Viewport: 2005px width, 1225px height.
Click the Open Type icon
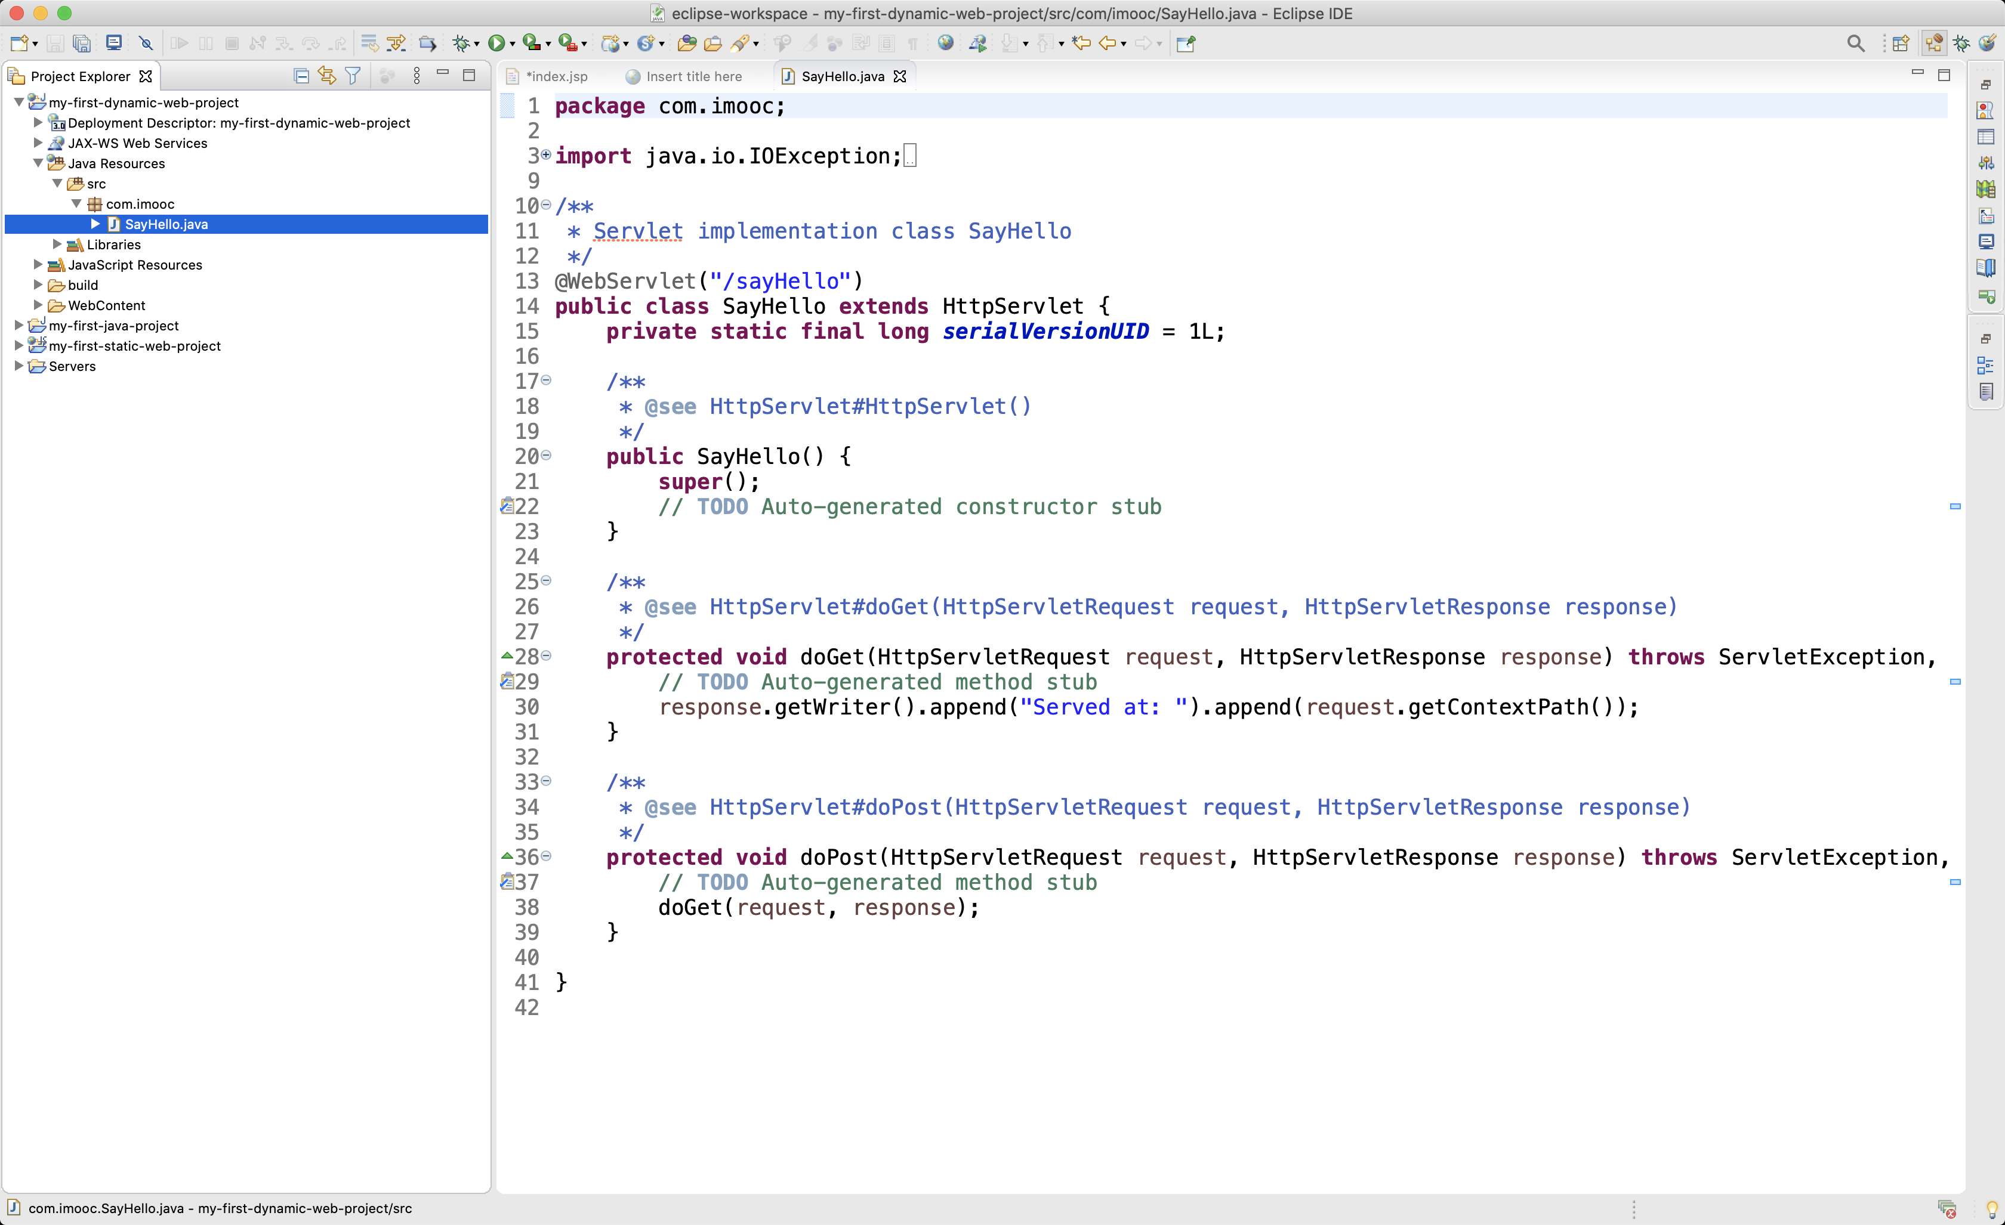[x=686, y=43]
